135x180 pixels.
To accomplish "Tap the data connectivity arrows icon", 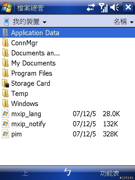I will (91, 7).
